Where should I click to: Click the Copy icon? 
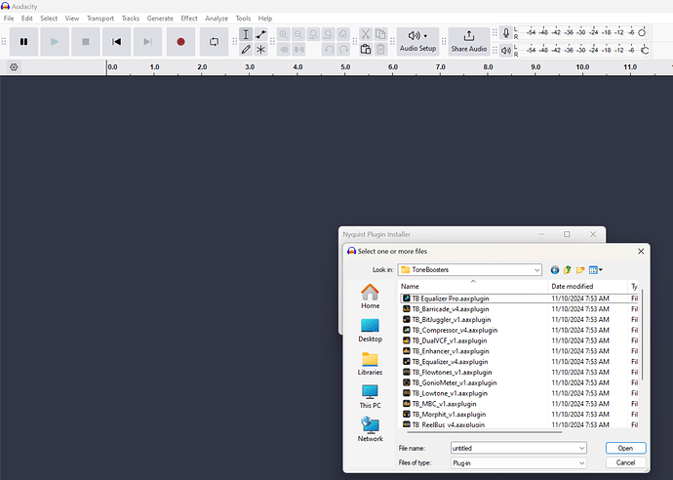click(380, 34)
